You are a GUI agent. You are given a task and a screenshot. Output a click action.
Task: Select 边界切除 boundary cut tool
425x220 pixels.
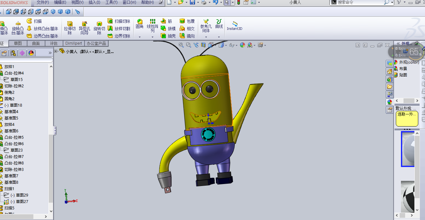pos(119,36)
